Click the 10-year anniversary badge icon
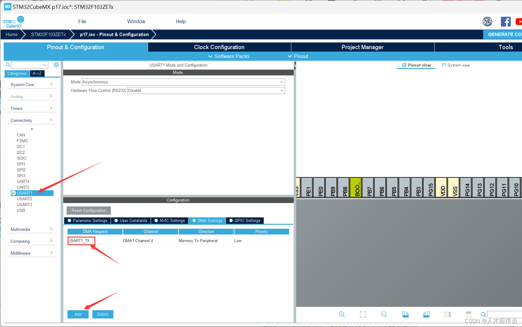The height and width of the screenshot is (327, 522). [x=487, y=22]
